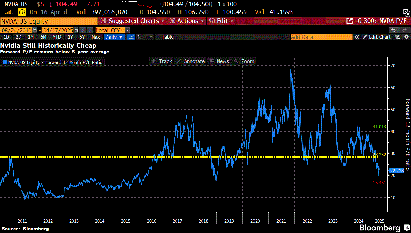Click the Edit Chart button
Viewport: 411px width, 233px height.
click(377, 37)
